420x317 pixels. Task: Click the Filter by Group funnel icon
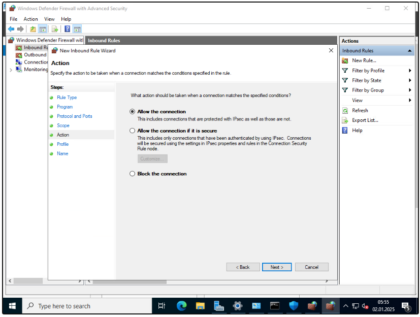pyautogui.click(x=345, y=90)
